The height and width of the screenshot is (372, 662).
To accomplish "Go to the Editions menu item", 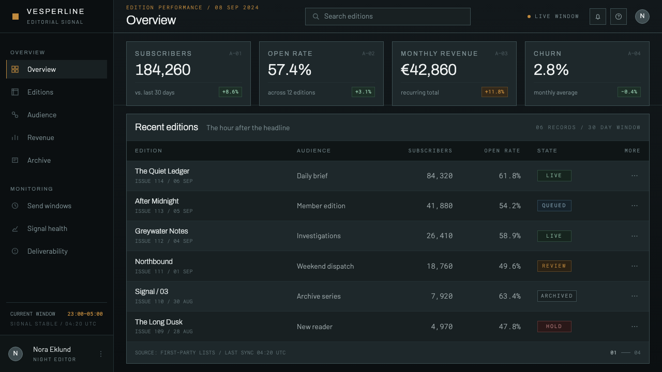I will coord(57,92).
